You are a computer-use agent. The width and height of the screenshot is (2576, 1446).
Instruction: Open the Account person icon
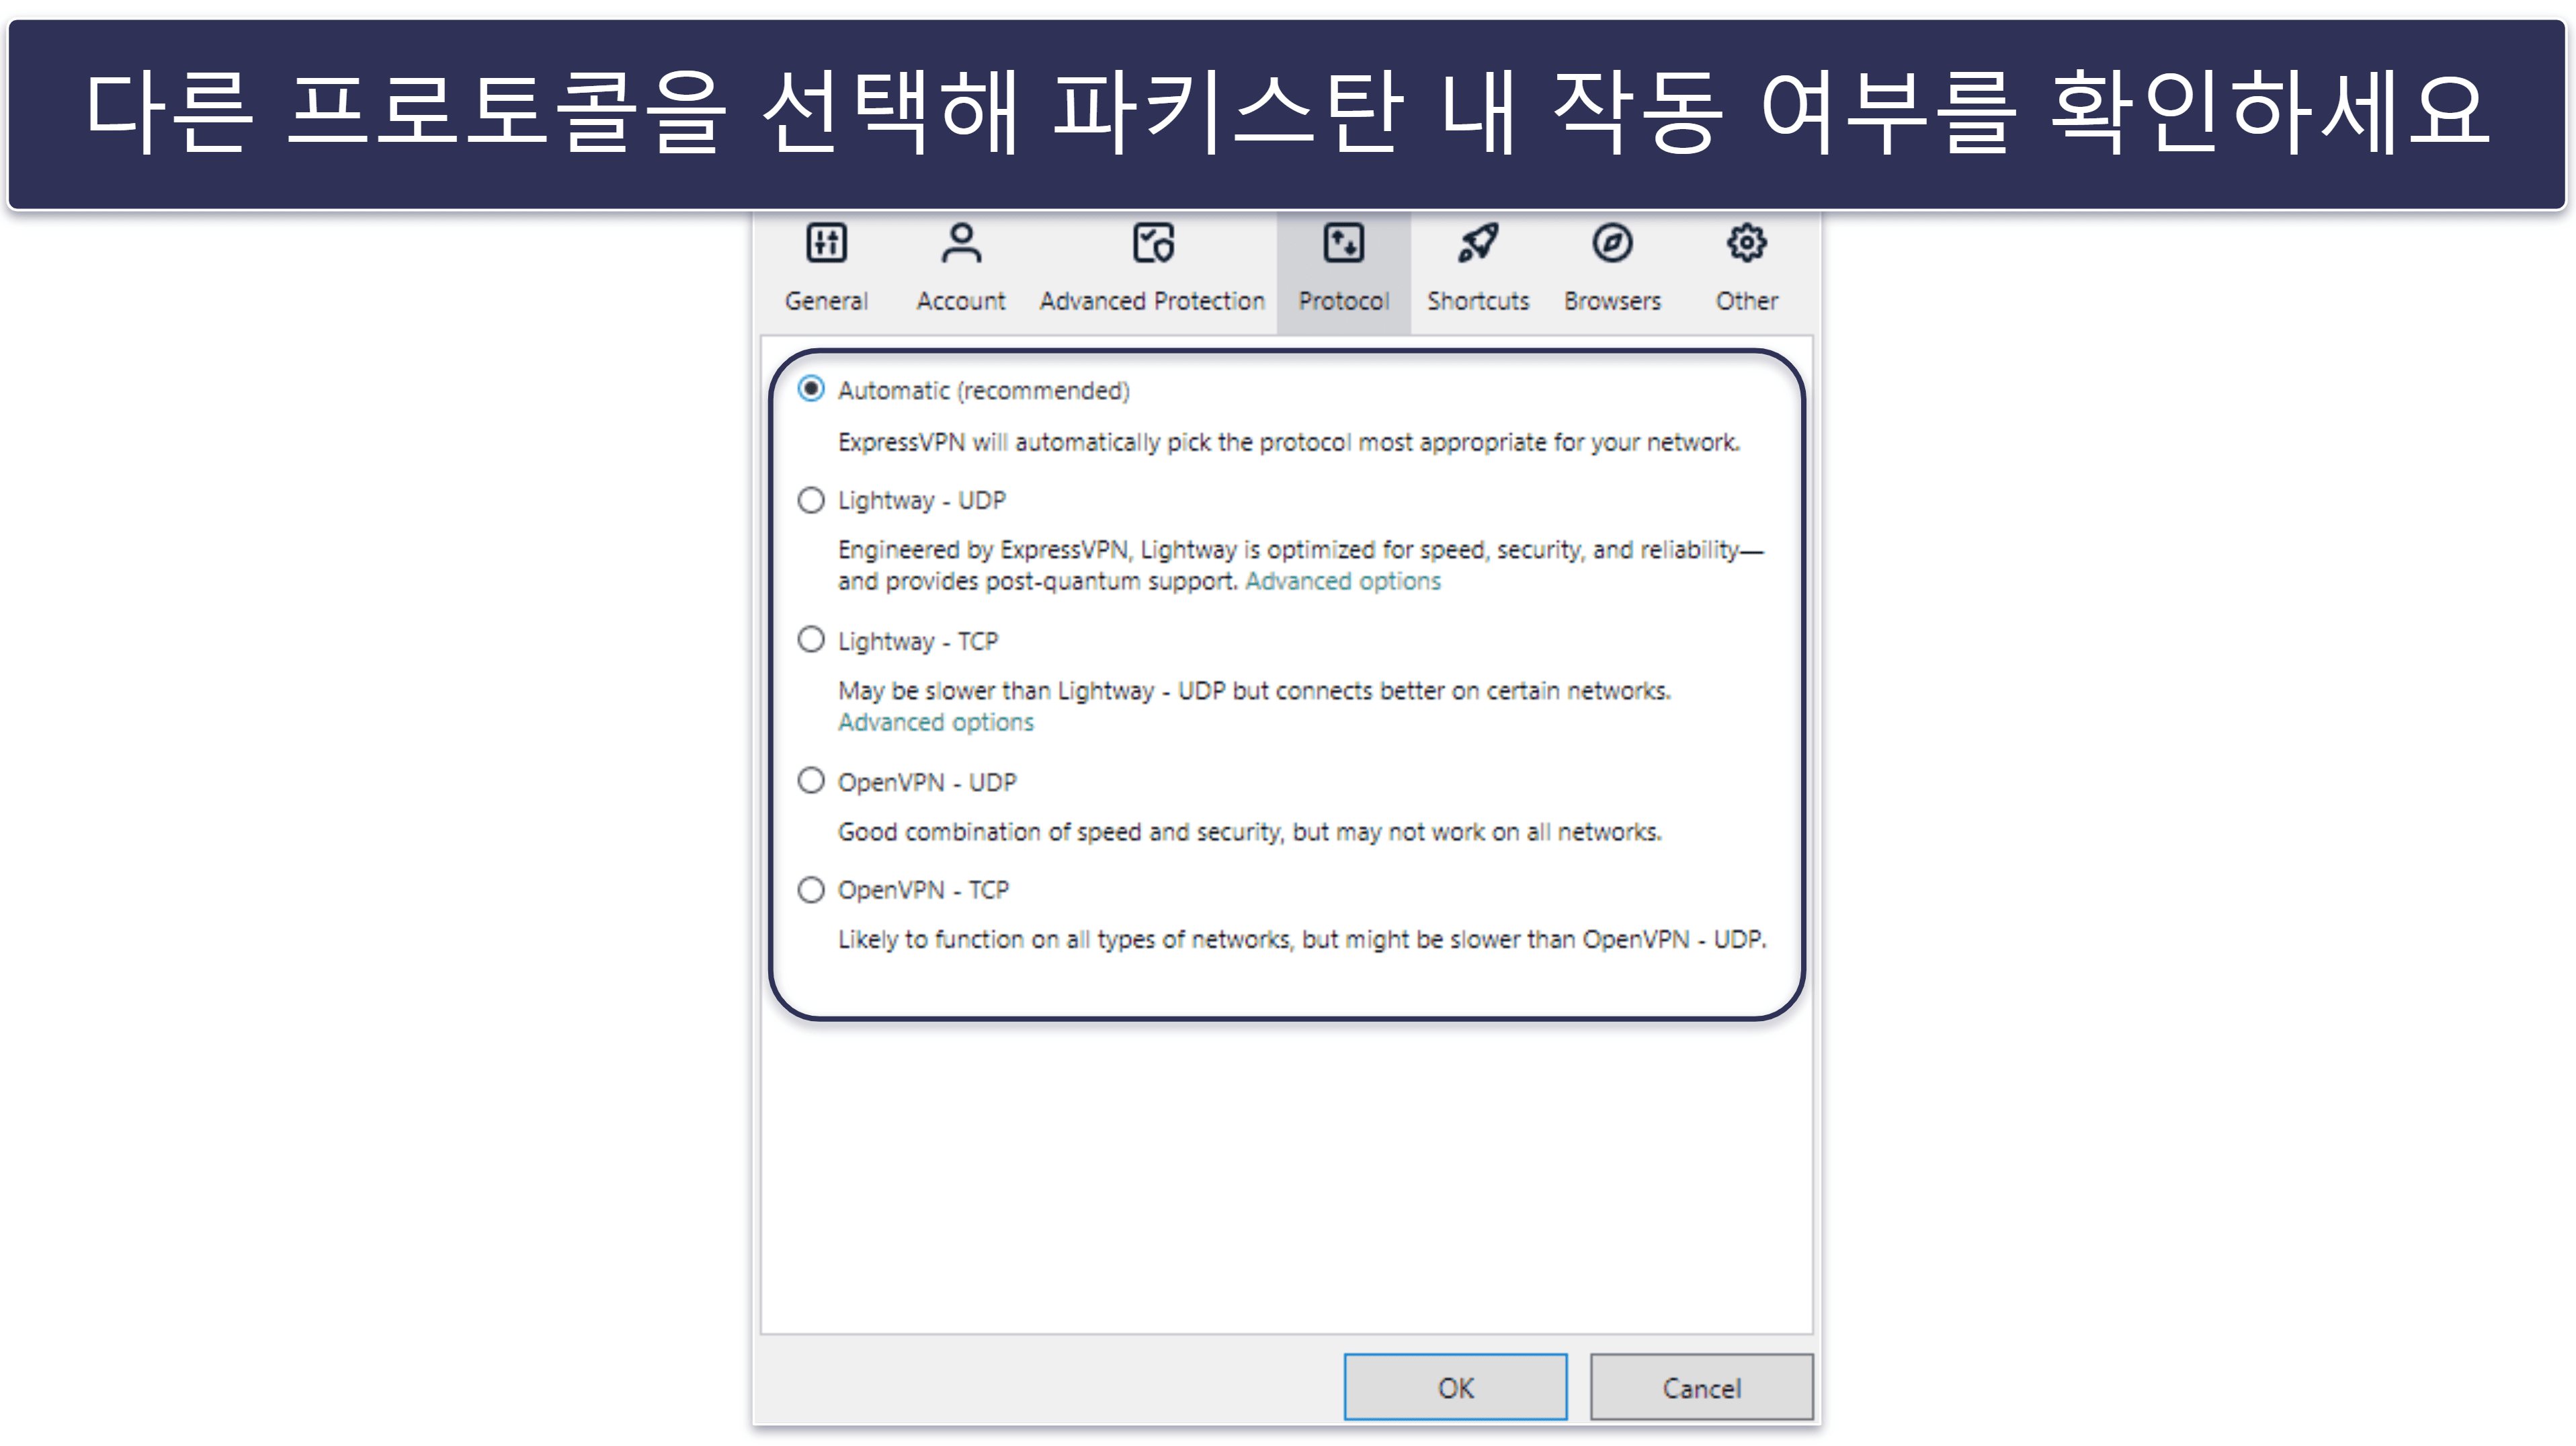click(x=961, y=243)
